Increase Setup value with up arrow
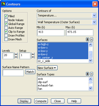Image resolution: width=99 pixels, height=106 pixels. click(x=33, y=54)
